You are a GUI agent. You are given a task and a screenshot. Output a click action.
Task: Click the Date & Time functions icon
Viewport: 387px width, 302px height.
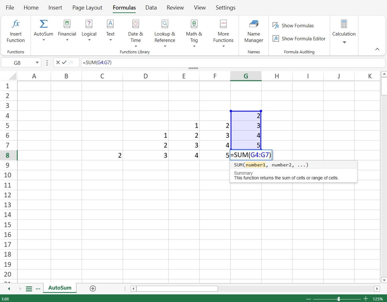pyautogui.click(x=136, y=24)
